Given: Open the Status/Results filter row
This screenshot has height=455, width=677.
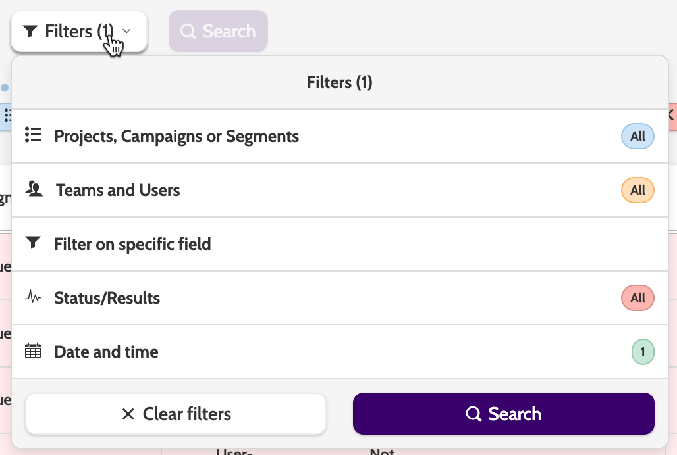Looking at the screenshot, I should click(x=107, y=298).
